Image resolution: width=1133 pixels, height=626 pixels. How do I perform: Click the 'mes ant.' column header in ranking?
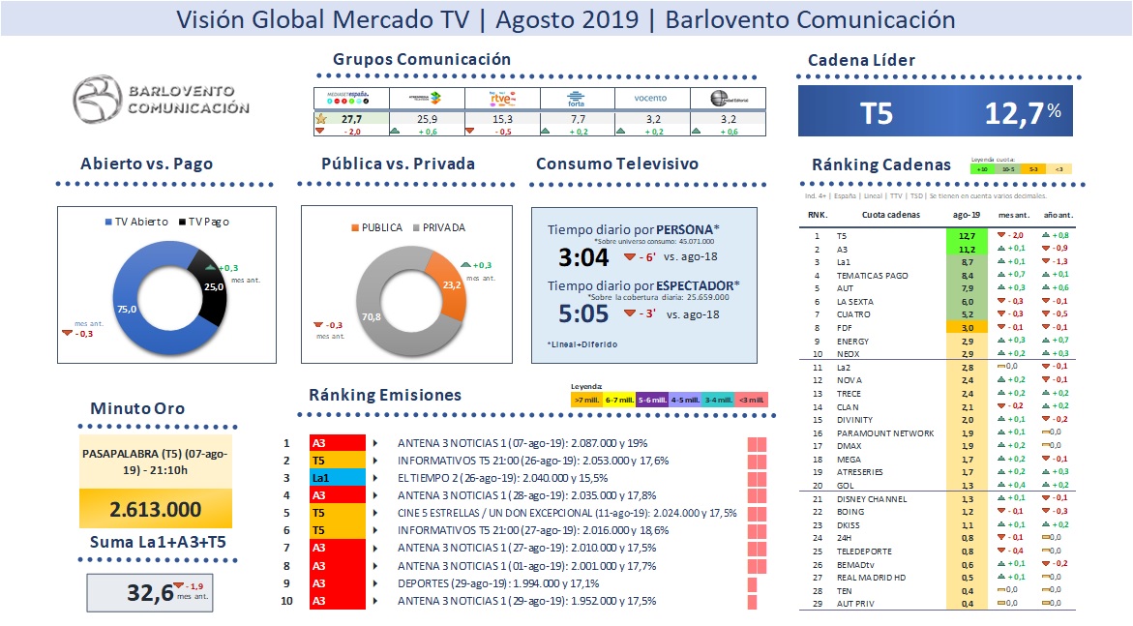coord(1014,215)
